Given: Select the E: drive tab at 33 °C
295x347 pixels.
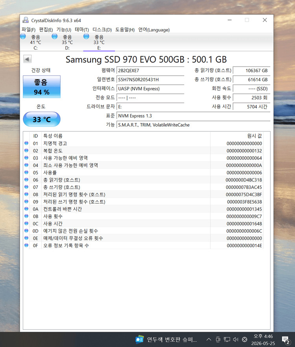Looking at the screenshot, I should (99, 42).
